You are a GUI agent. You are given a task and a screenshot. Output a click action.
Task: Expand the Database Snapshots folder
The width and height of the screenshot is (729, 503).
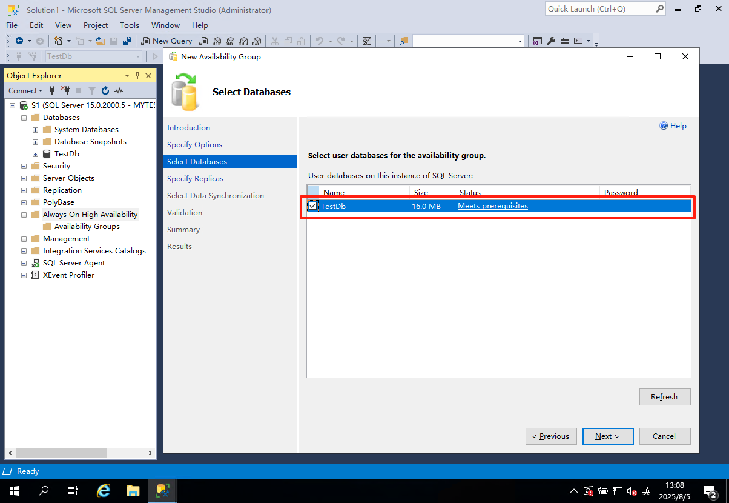point(35,142)
